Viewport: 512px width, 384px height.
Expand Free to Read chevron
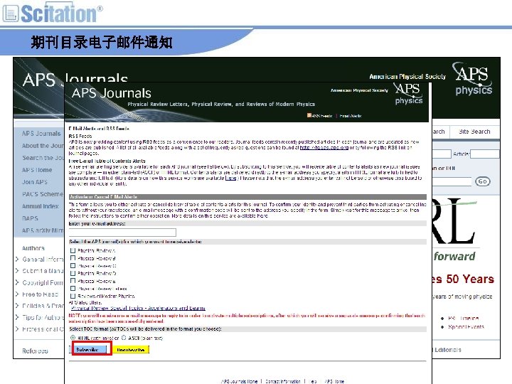click(17, 294)
